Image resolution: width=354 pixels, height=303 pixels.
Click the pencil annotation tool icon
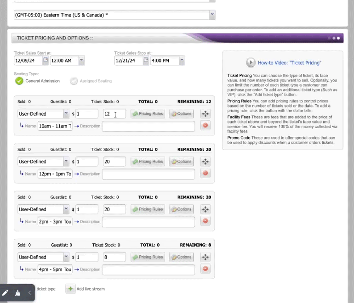point(5,293)
